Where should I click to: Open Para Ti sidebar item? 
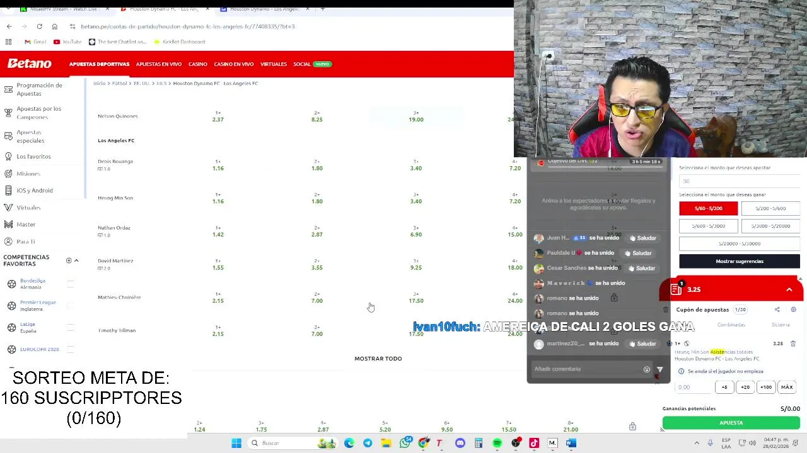(x=26, y=241)
